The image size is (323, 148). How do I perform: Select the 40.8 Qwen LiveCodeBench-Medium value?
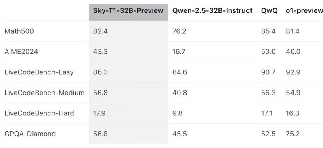[x=180, y=93]
